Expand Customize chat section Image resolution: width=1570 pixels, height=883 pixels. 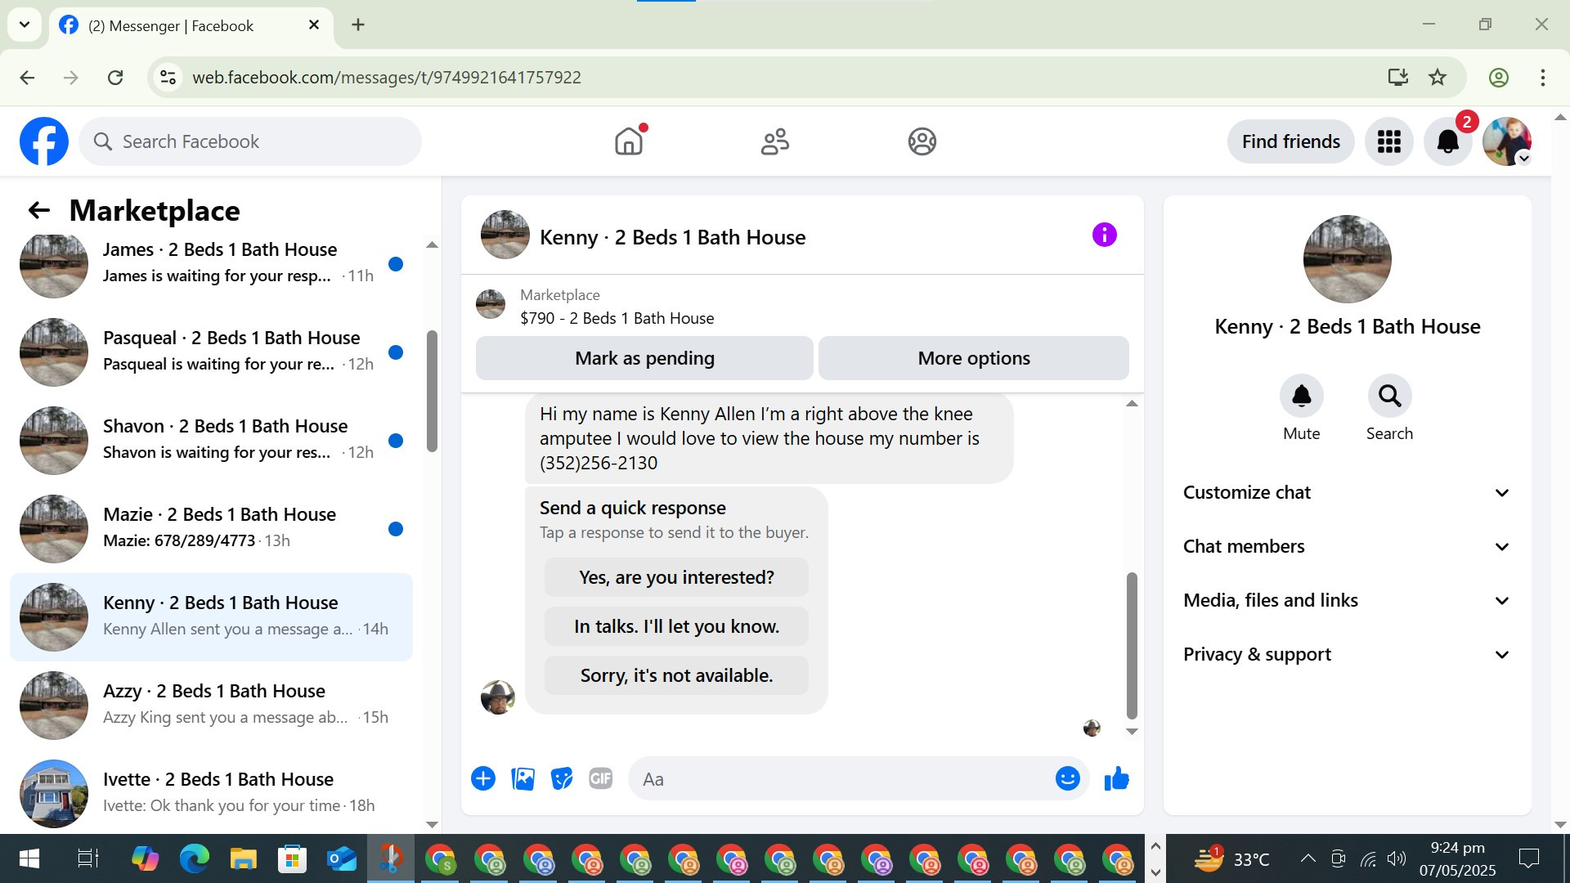(1346, 492)
